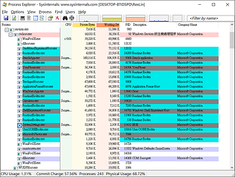Screen dimensions: 235x177
Task: Open process Properties toolbar icon
Action: 51,18
